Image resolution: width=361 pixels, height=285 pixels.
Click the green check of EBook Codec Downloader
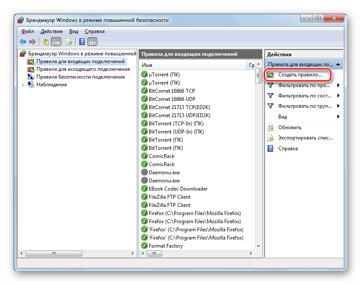144,189
